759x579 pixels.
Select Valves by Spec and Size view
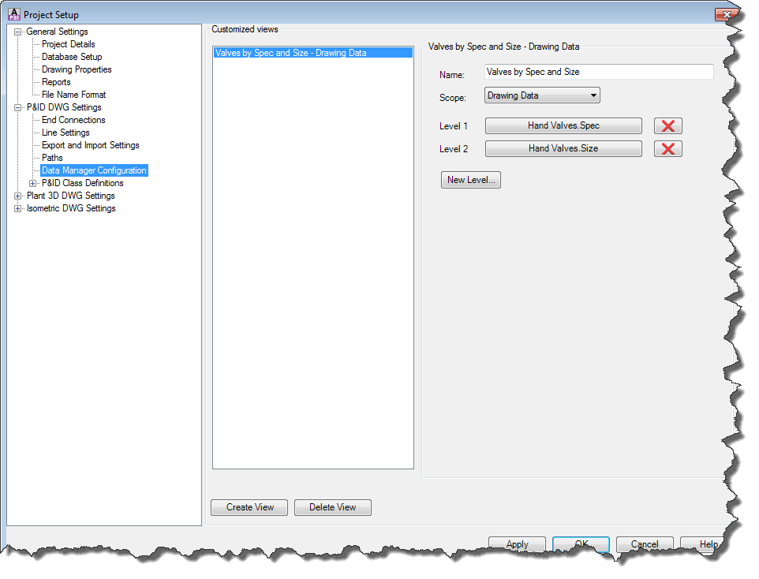click(313, 53)
